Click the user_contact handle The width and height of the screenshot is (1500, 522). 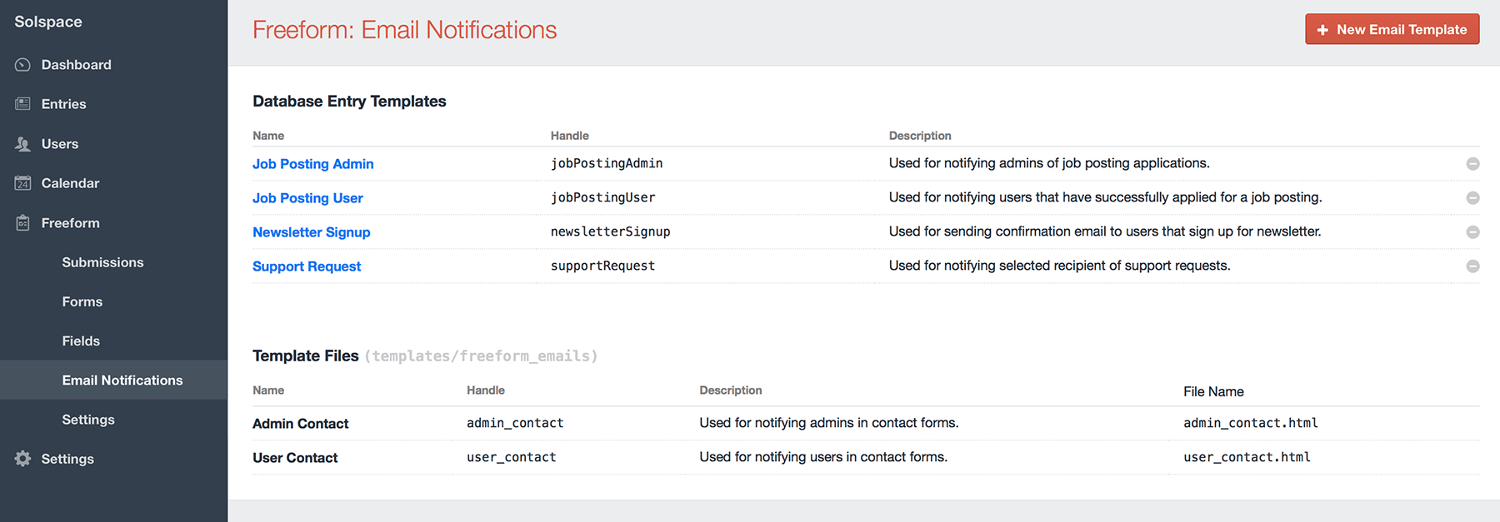(x=511, y=457)
